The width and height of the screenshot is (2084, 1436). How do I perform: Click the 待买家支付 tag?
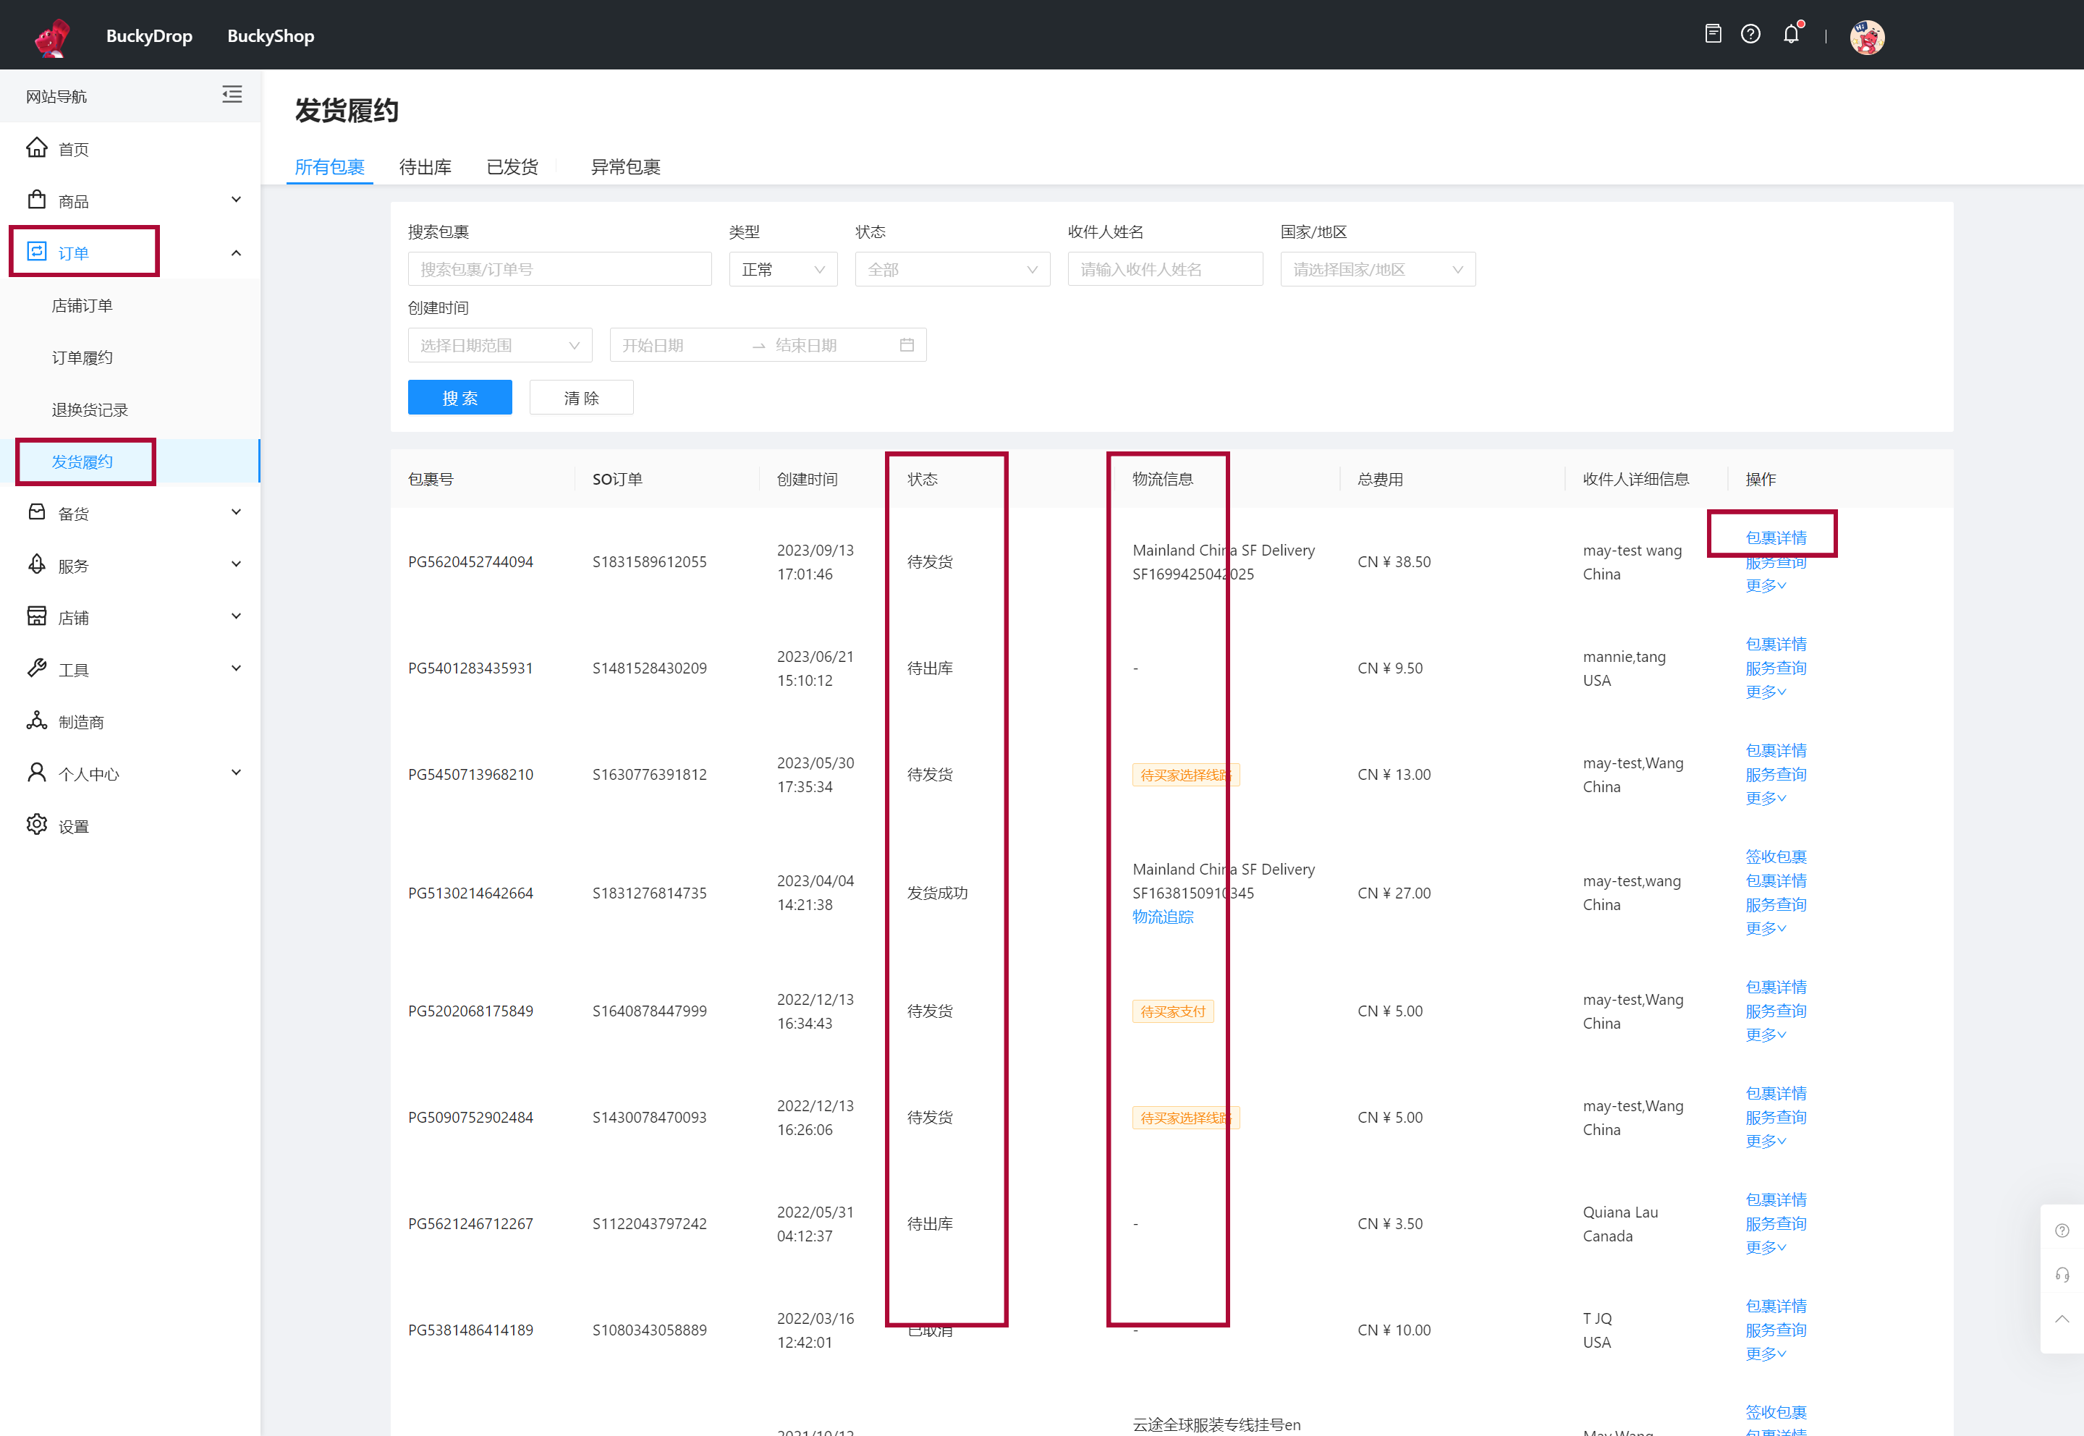point(1172,1011)
